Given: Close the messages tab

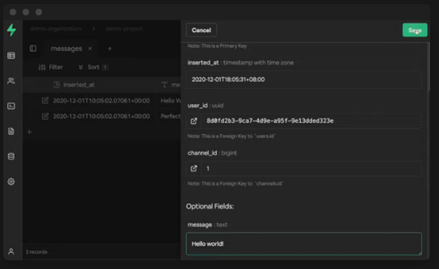Looking at the screenshot, I should 90,48.
